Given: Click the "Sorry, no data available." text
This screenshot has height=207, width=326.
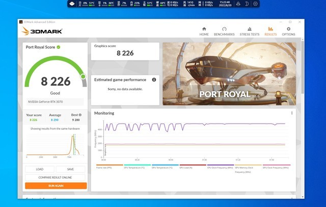Looking at the screenshot, I should click(x=125, y=89).
